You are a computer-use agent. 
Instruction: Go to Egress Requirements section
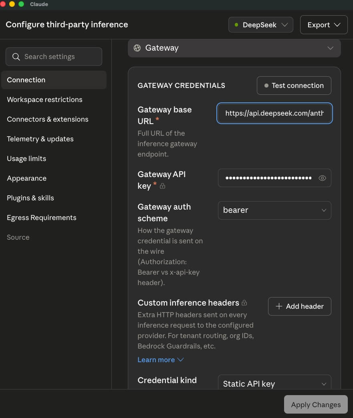click(x=42, y=218)
